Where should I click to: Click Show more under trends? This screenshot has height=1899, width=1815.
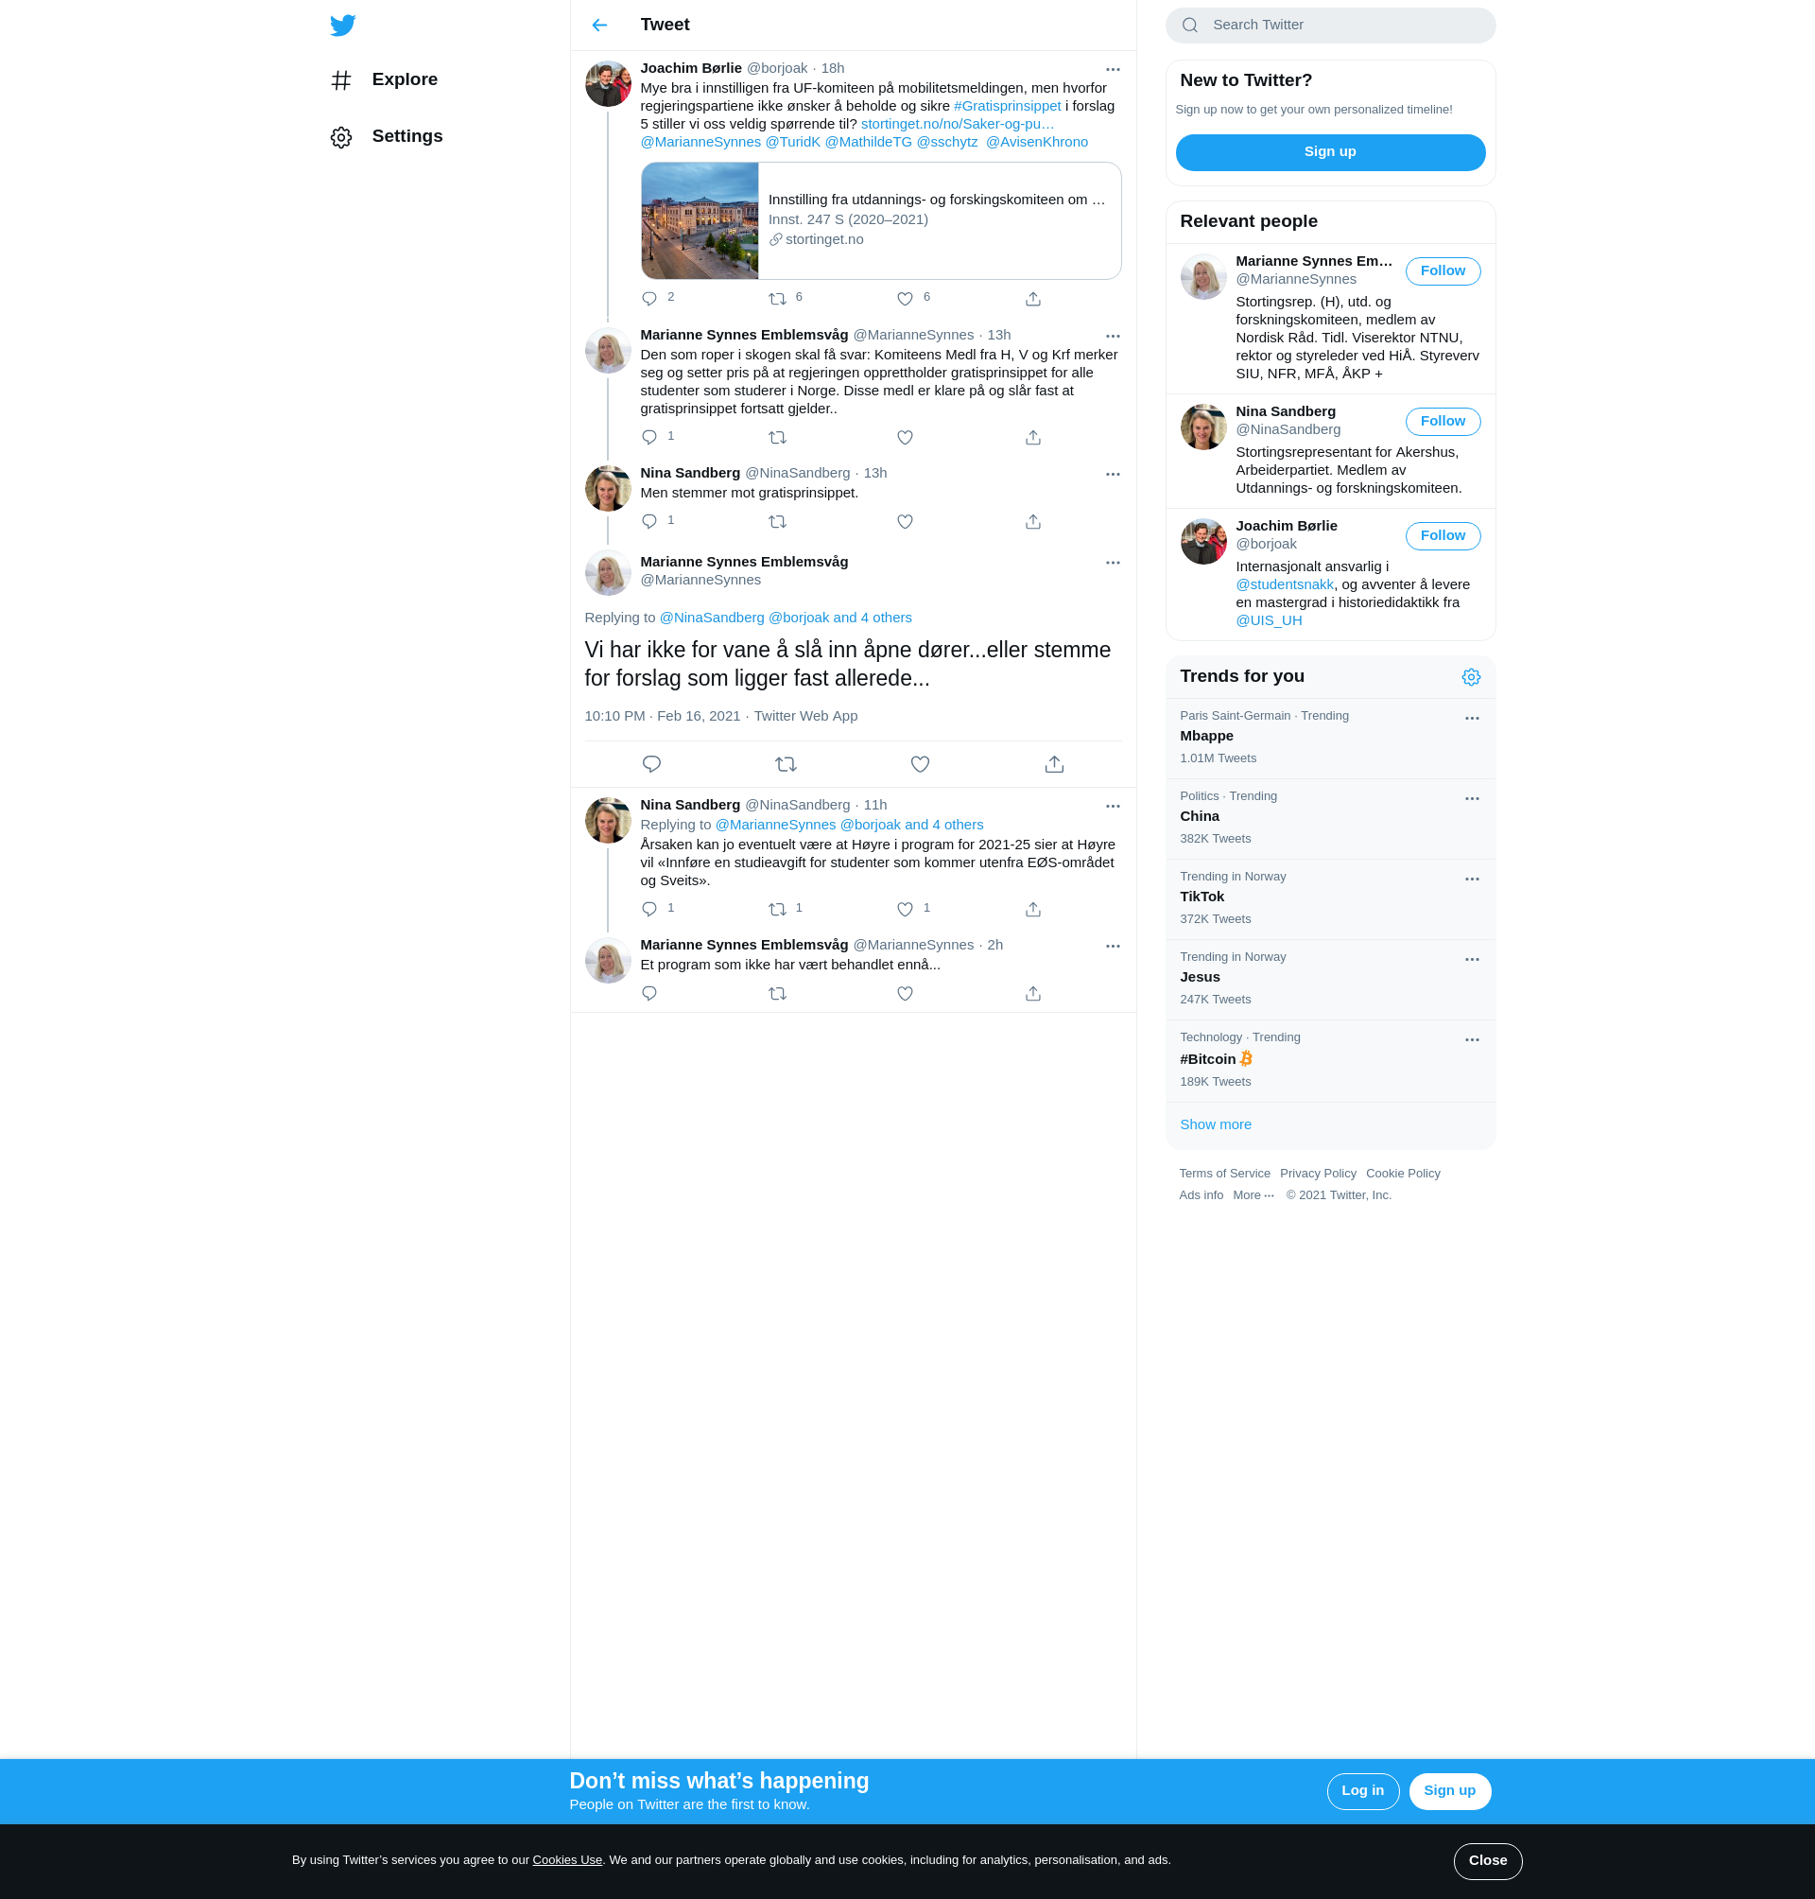(1215, 1124)
